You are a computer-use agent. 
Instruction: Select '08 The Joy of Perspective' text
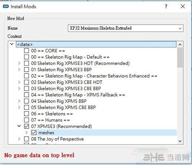(x=57, y=139)
